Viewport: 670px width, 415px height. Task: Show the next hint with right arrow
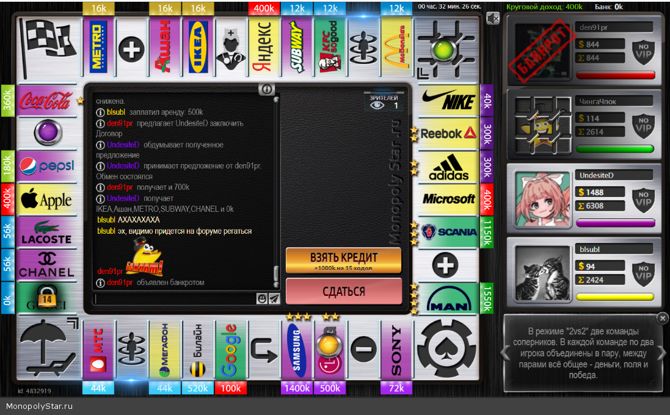tap(661, 353)
